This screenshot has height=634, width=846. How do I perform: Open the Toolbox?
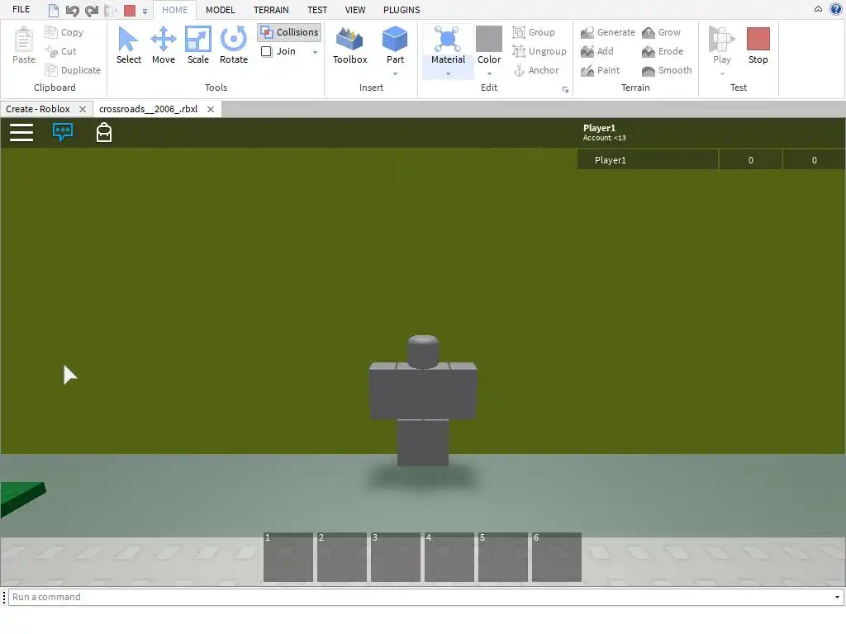[x=349, y=46]
